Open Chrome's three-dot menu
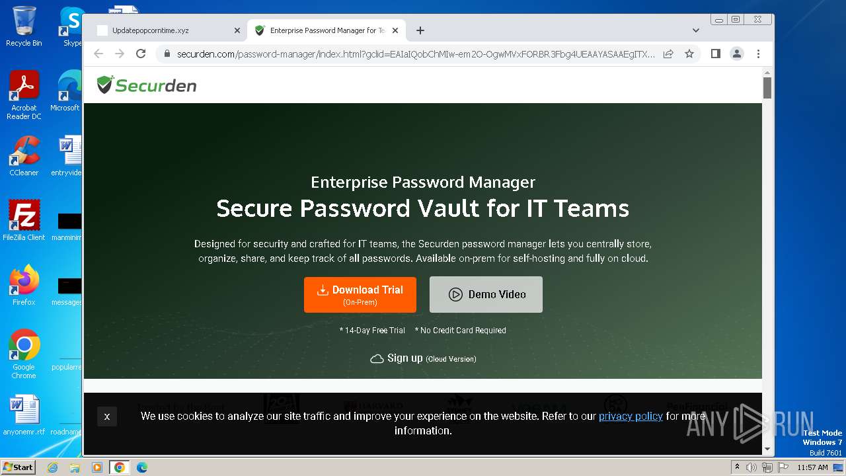This screenshot has height=476, width=846. pyautogui.click(x=758, y=54)
